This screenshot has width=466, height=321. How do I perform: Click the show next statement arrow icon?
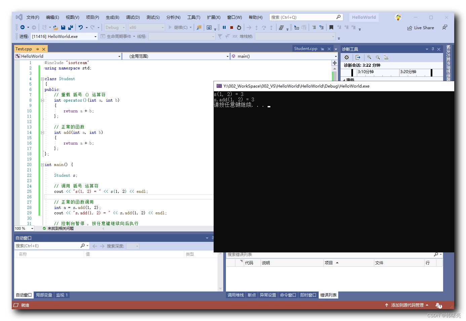coord(249,28)
